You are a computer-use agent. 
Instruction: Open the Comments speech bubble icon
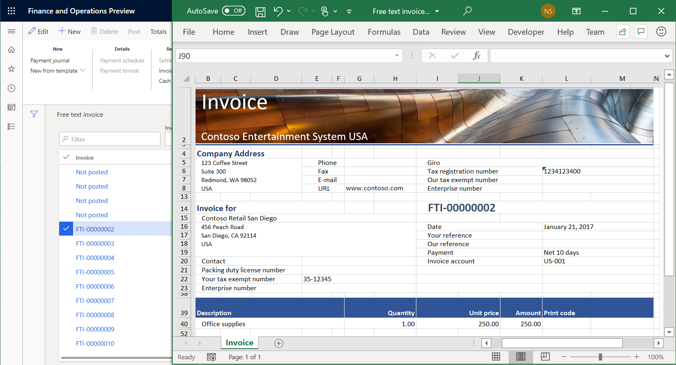click(x=641, y=32)
